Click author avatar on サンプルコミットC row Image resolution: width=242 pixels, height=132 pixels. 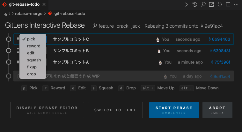(158, 39)
